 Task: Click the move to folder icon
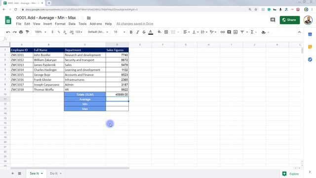pyautogui.click(x=89, y=18)
